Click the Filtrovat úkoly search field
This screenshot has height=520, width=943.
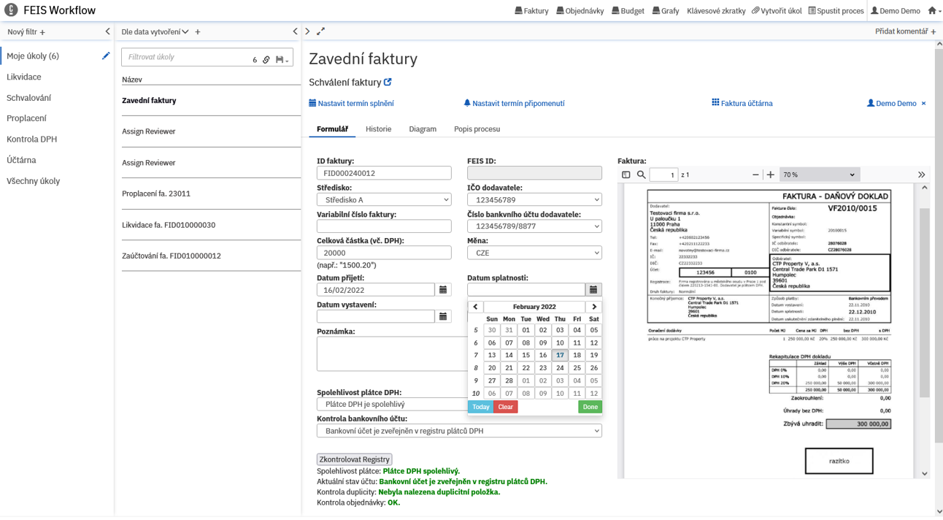coord(186,57)
